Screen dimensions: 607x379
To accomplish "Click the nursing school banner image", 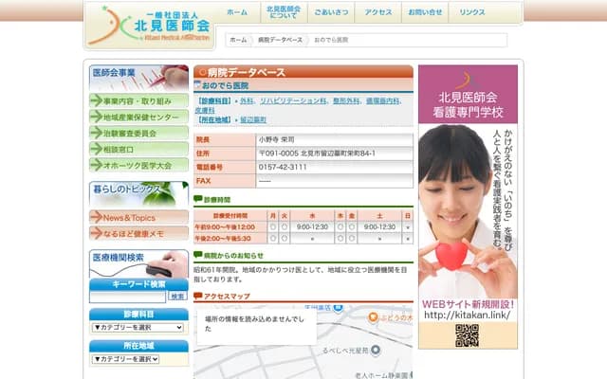I will tap(468, 207).
